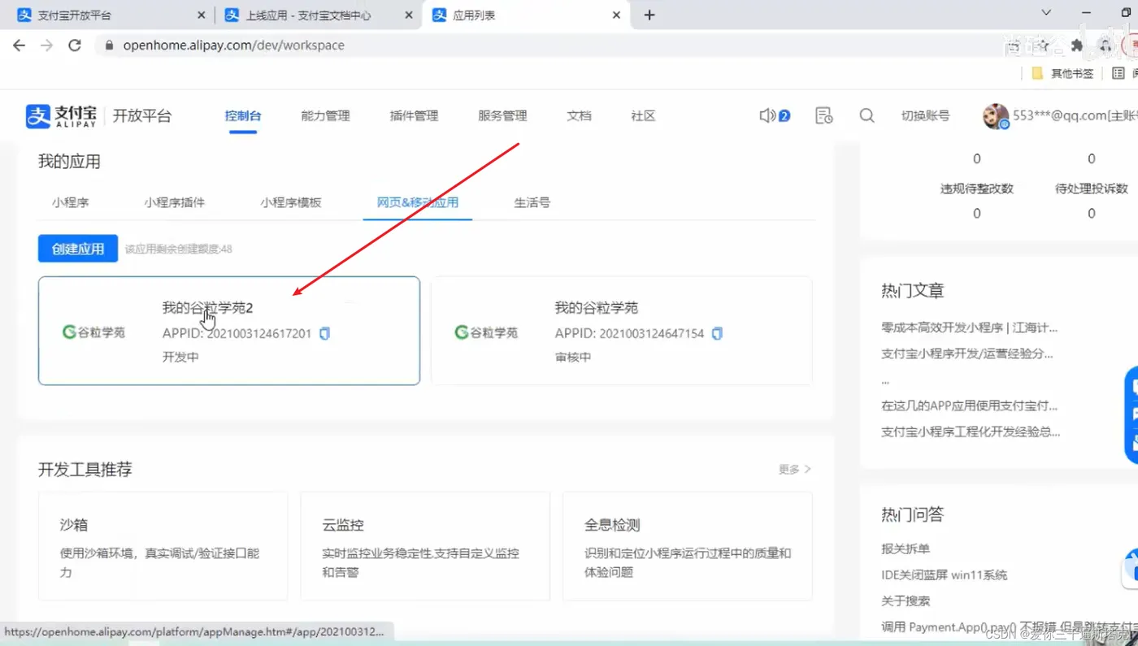Viewport: 1138px width, 646px height.
Task: Open a new browser tab
Action: [x=649, y=15]
